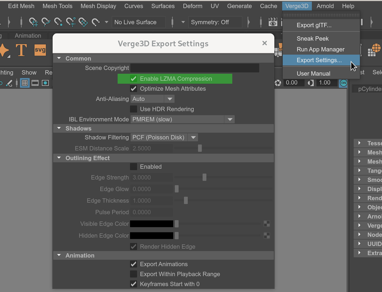Check Export Within Playback Range

(134, 274)
